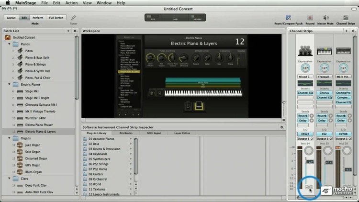Open the File menu
The image size is (359, 202).
point(45,3)
